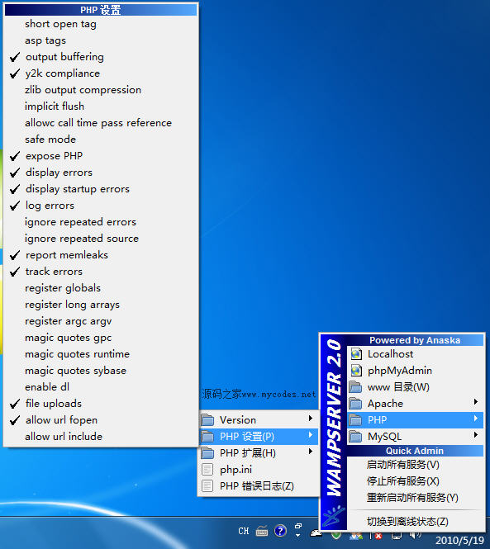
Task: Click the taskbar date 2010/5/19
Action: (460, 541)
